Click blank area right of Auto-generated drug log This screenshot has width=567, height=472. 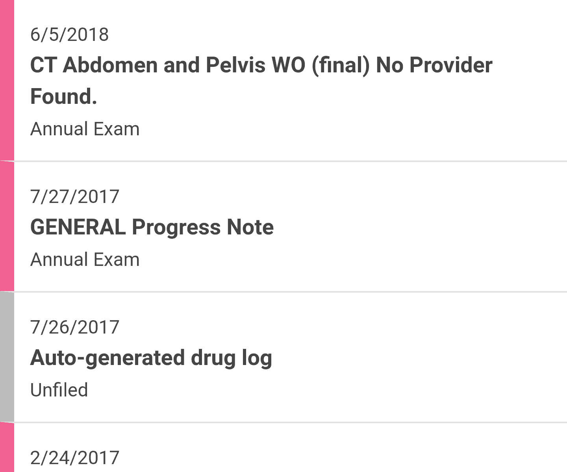tap(413, 358)
